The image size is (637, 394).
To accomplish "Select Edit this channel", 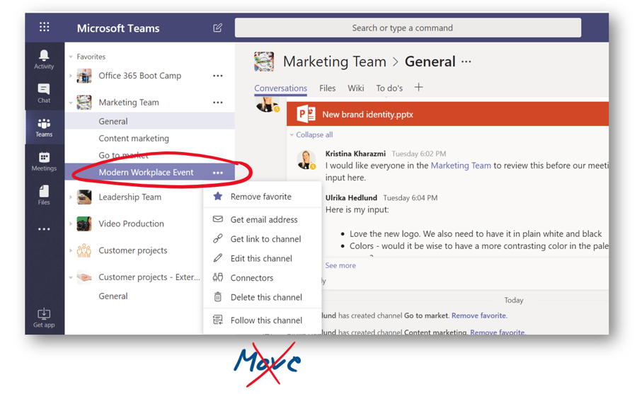I will (x=262, y=259).
